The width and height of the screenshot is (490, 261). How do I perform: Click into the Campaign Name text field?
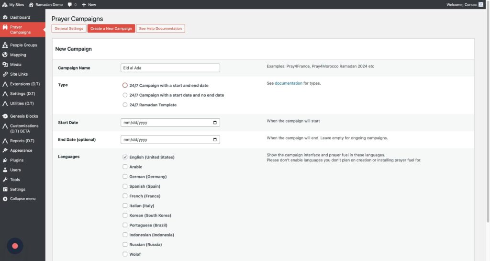click(x=170, y=68)
